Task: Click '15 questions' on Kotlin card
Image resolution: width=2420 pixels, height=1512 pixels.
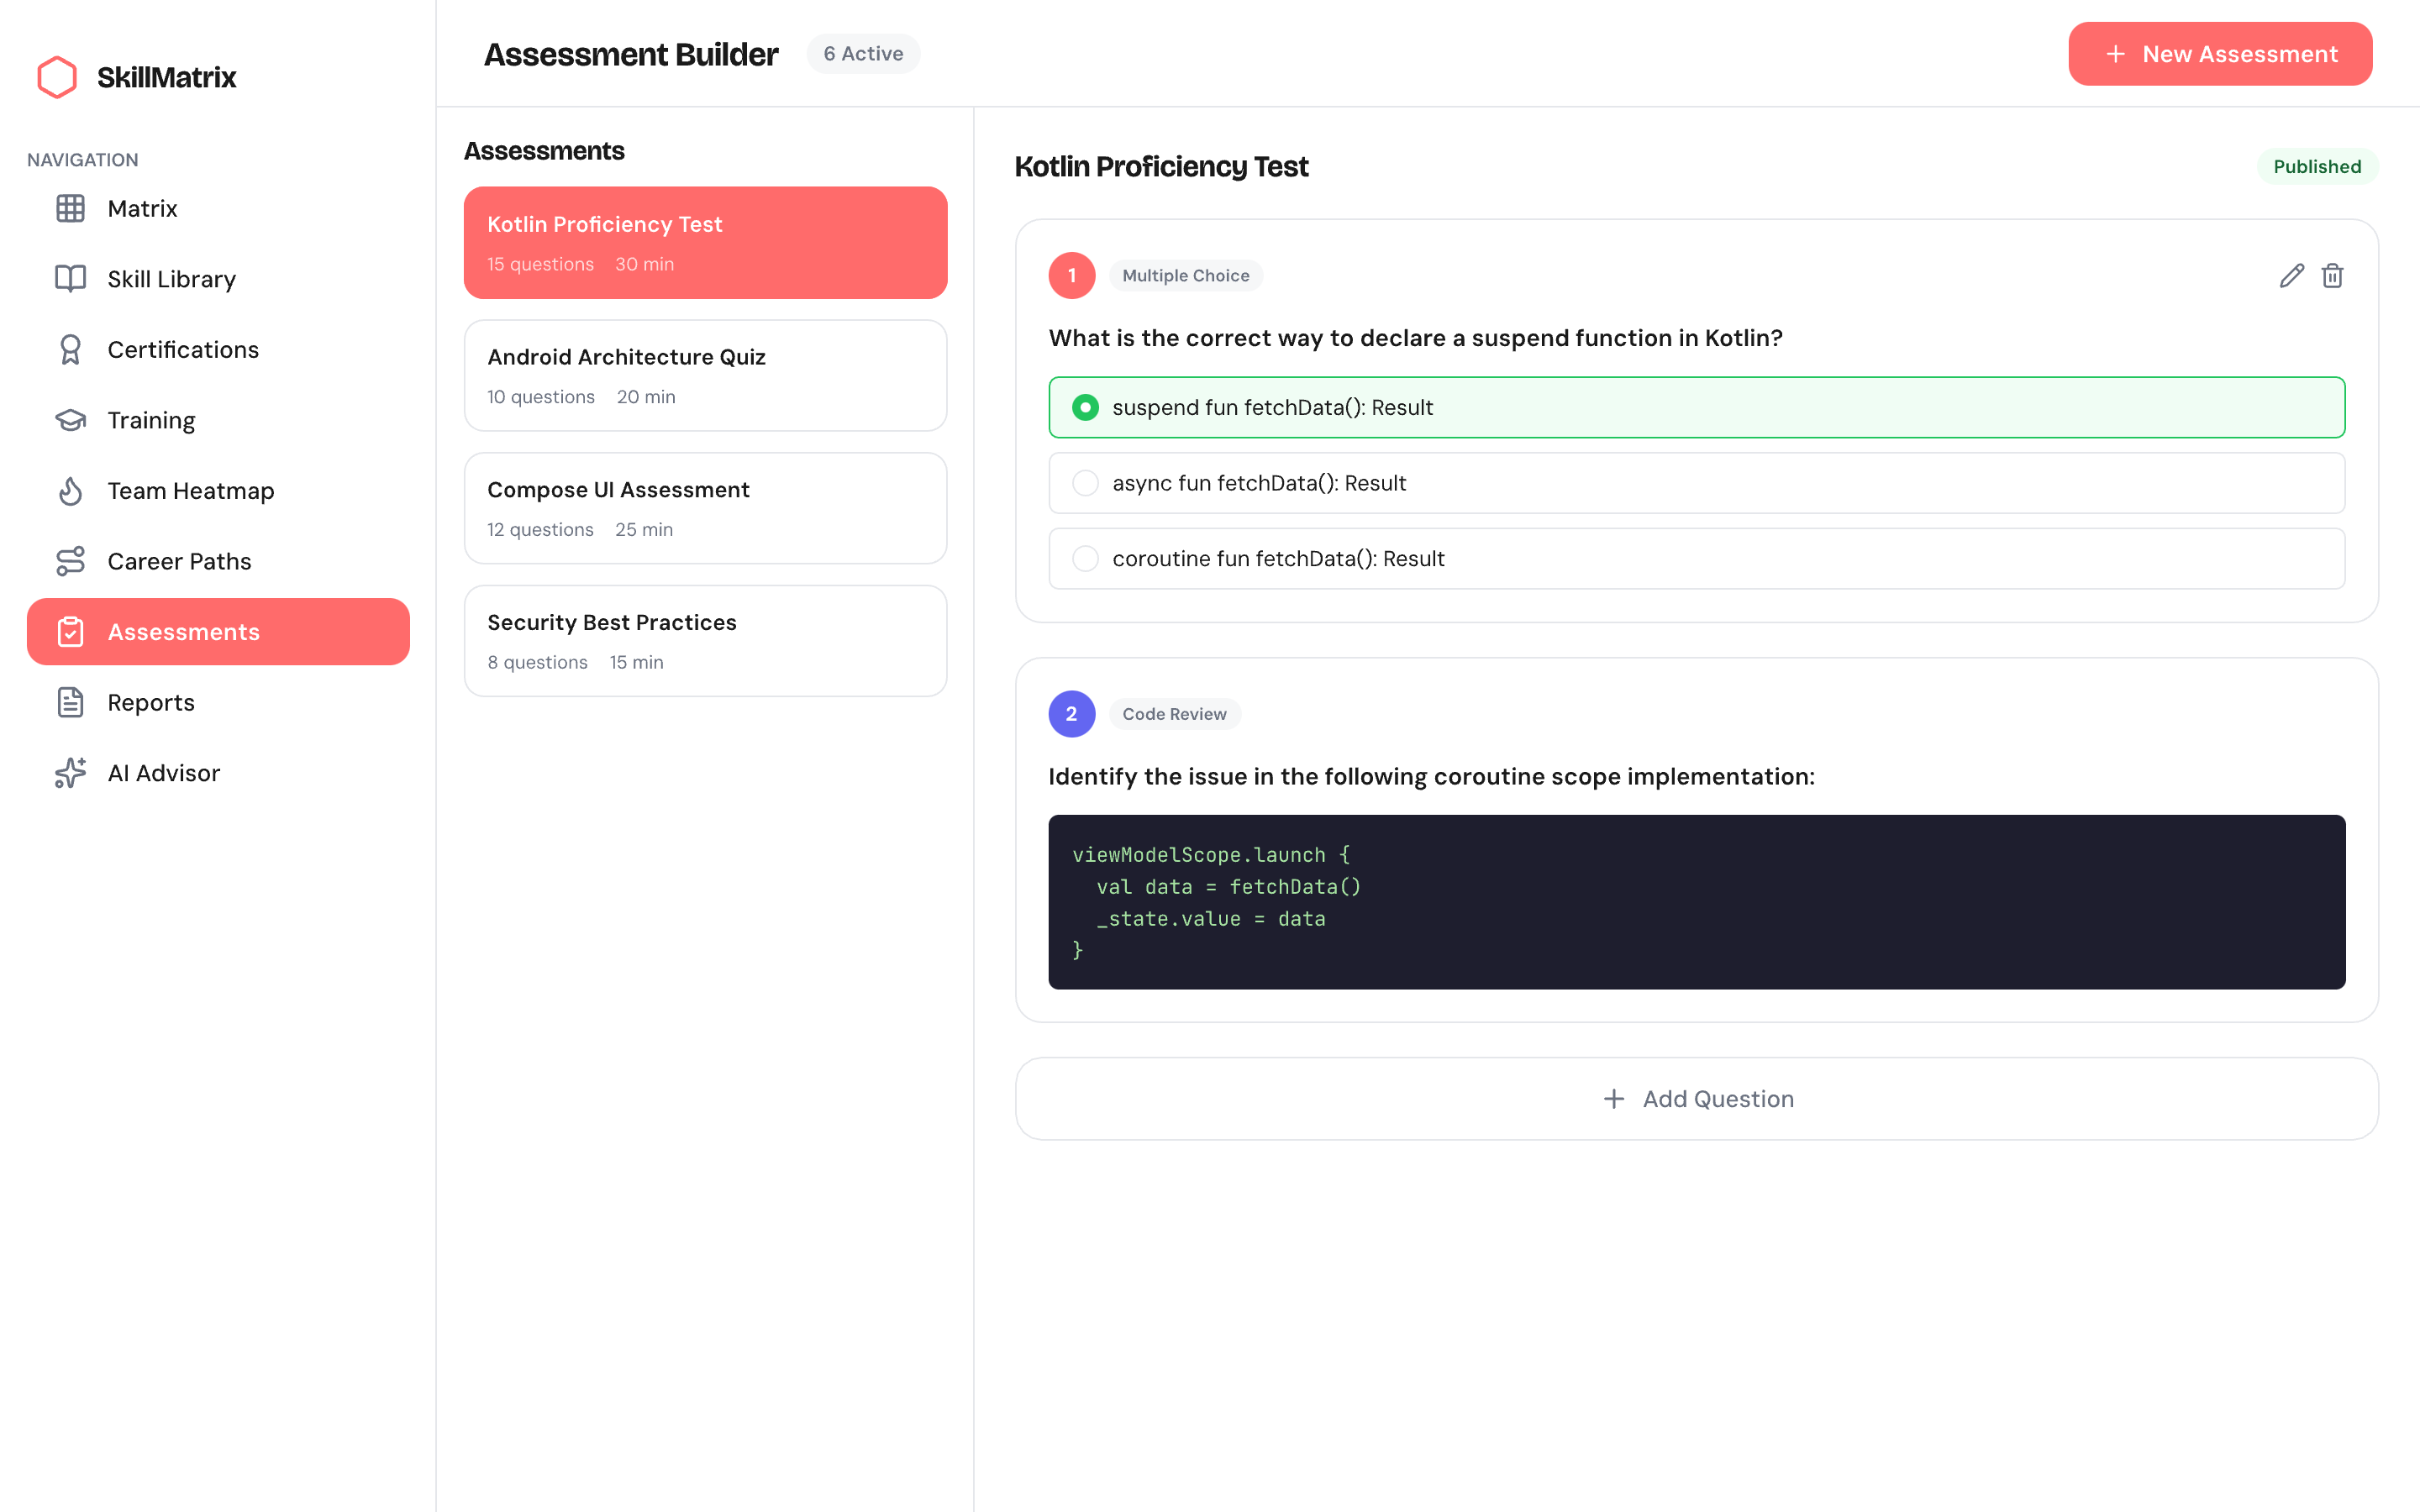Action: point(540,264)
